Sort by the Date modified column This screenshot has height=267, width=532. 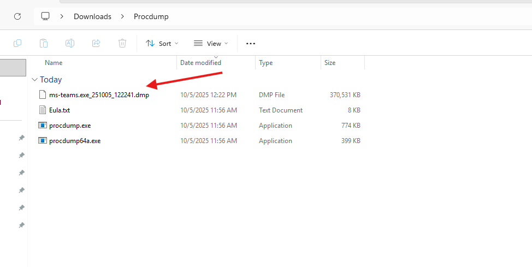coord(200,63)
